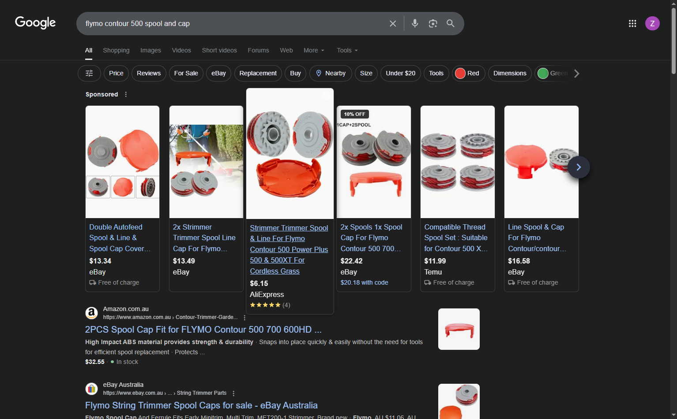Switch to the Videos tab
The image size is (677, 419).
pyautogui.click(x=181, y=50)
